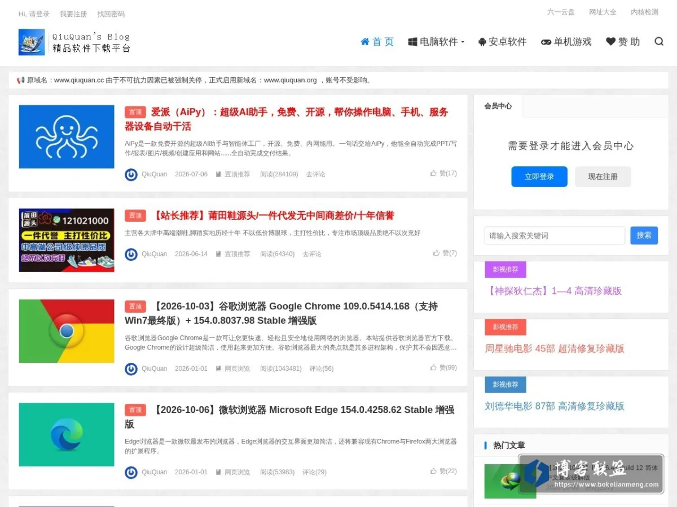Open the hot article thumbnail under 热门文章

click(510, 481)
